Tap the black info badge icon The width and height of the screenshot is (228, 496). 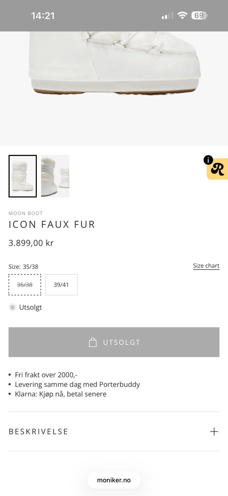point(208,160)
